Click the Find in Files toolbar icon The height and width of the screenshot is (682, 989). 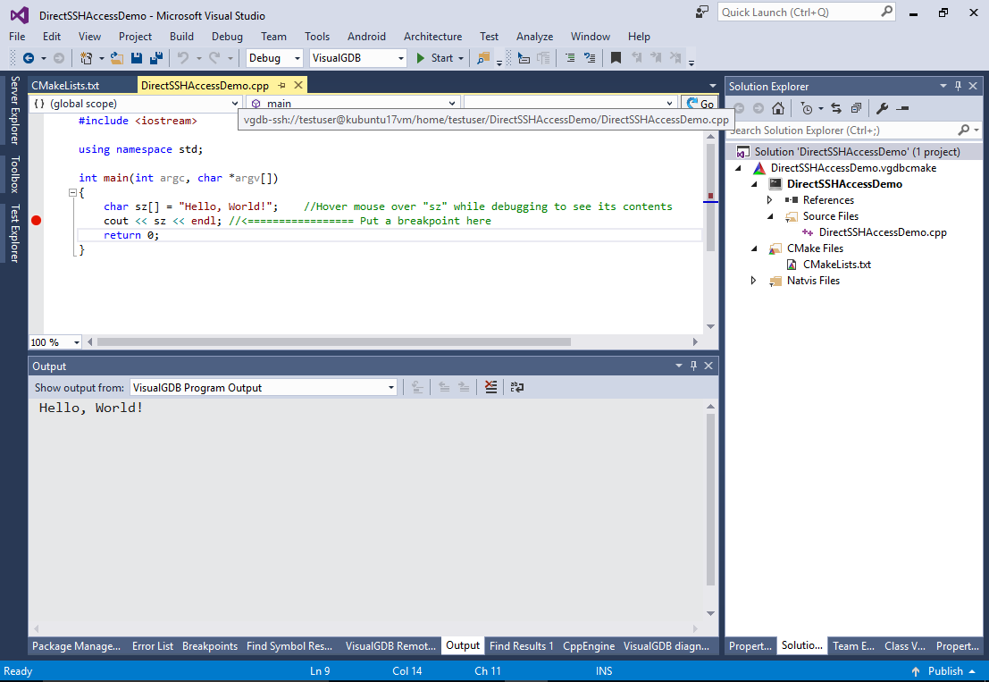tap(483, 58)
